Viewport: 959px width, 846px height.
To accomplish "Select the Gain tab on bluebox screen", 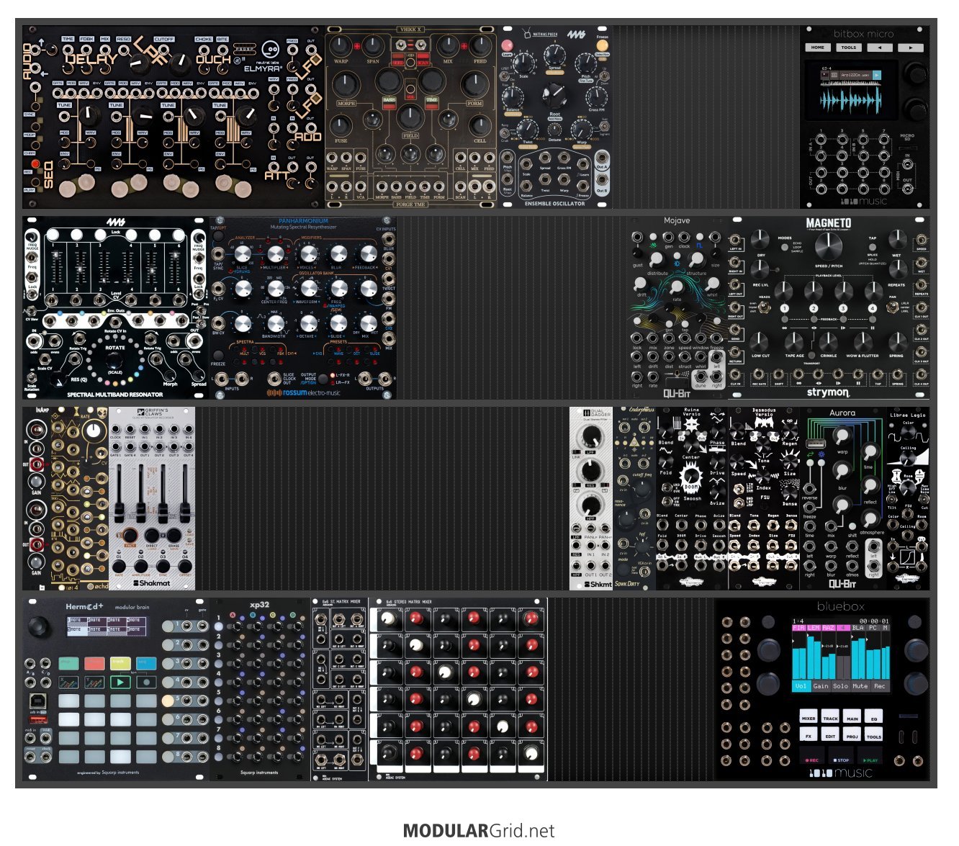I will (821, 686).
